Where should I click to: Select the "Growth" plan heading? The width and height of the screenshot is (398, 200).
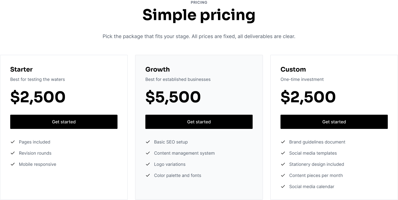[x=157, y=69]
